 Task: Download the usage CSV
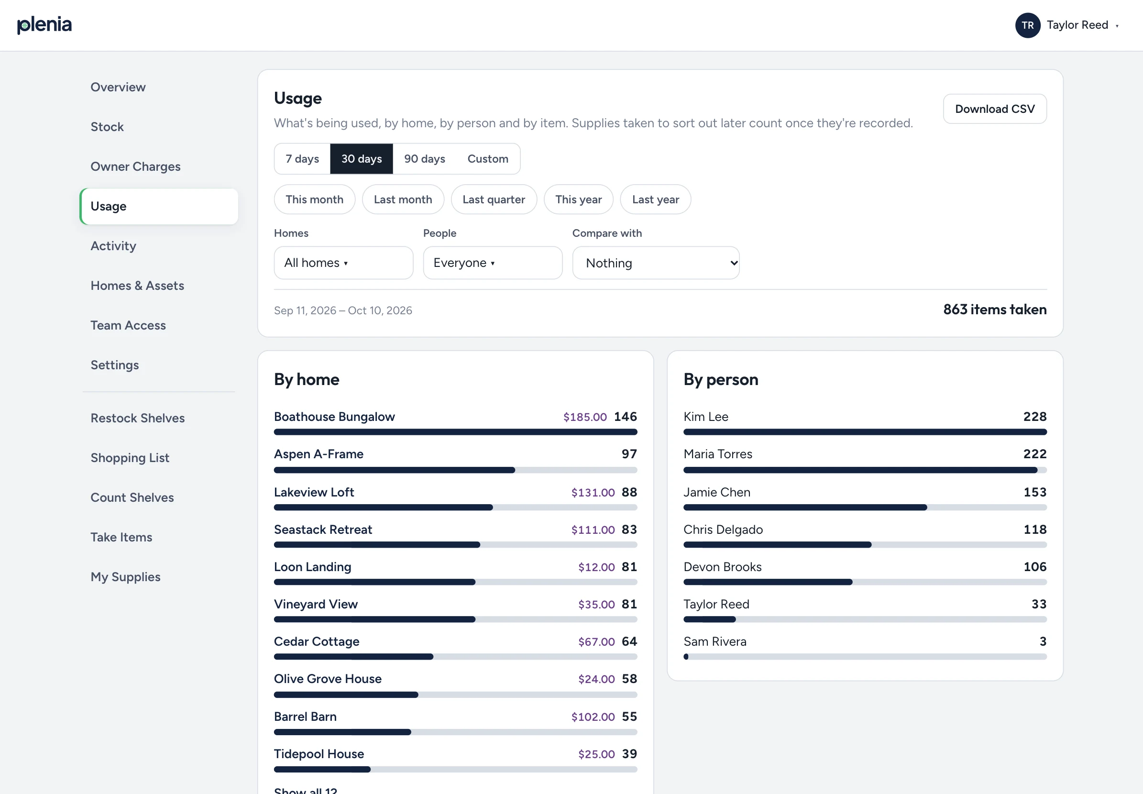click(x=994, y=109)
